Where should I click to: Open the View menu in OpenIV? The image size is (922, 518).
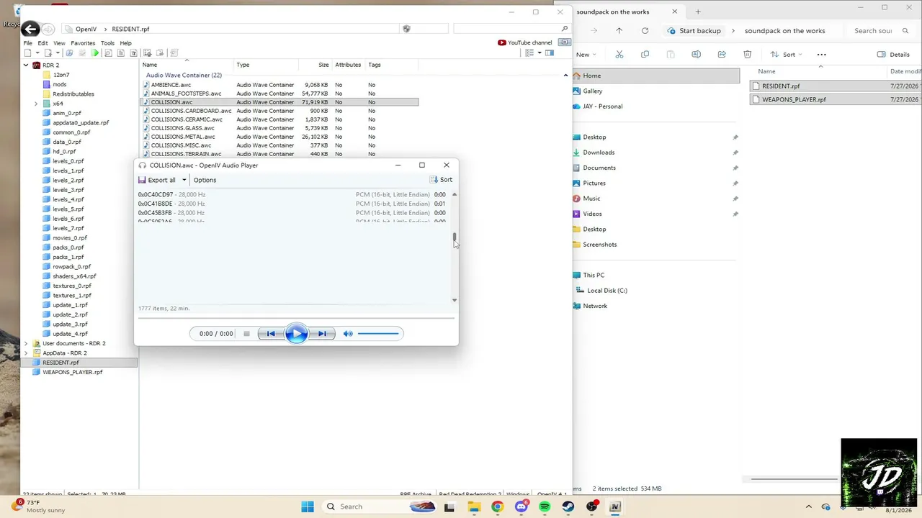pos(59,43)
